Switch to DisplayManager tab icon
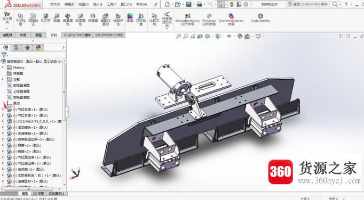The image size is (364, 200). pyautogui.click(x=38, y=48)
